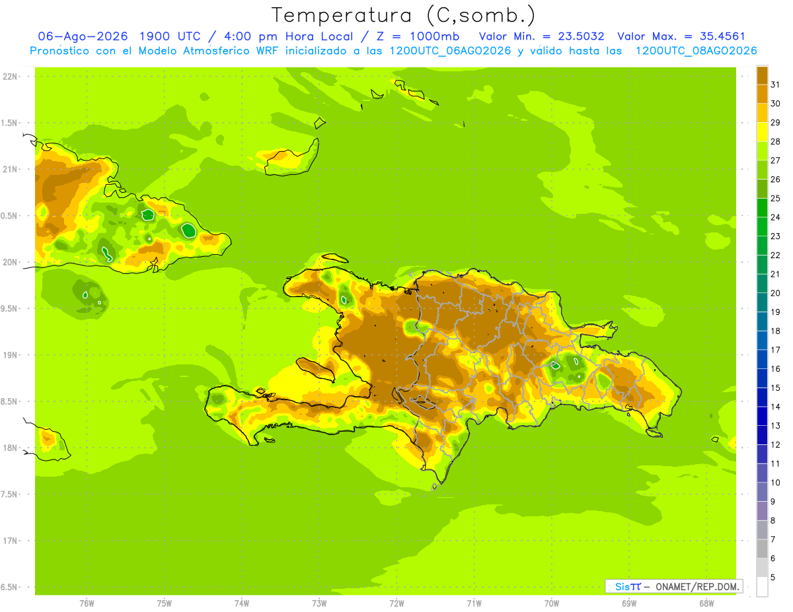This screenshot has width=793, height=612.
Task: Click the legend value "30"
Action: tap(776, 104)
